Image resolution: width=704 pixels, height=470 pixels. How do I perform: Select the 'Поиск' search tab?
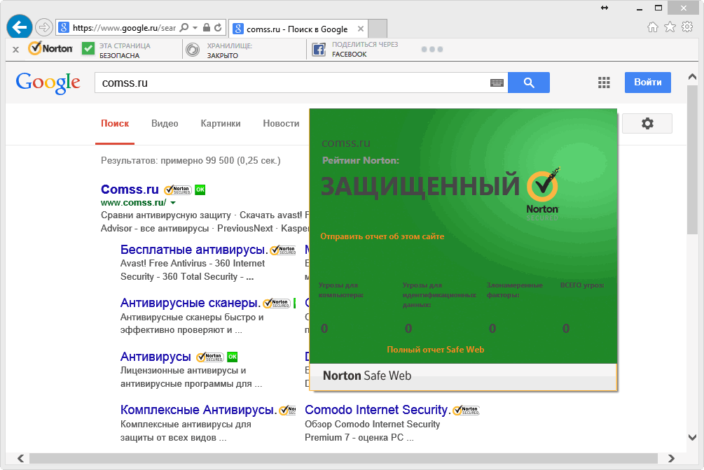coord(115,124)
